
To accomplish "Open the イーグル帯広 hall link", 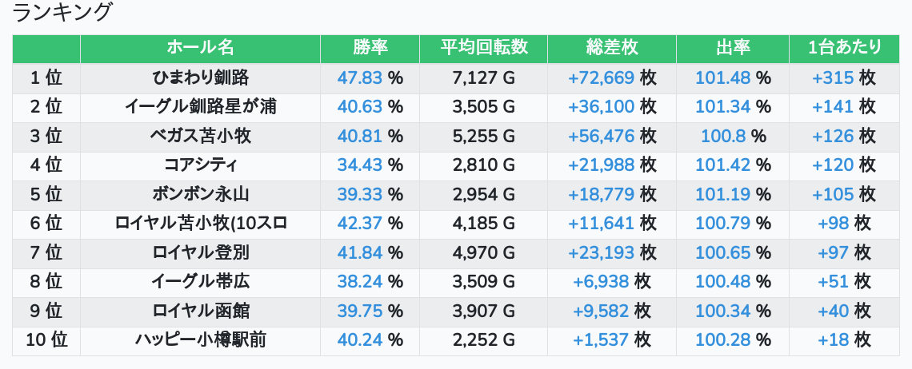I will coord(200,282).
